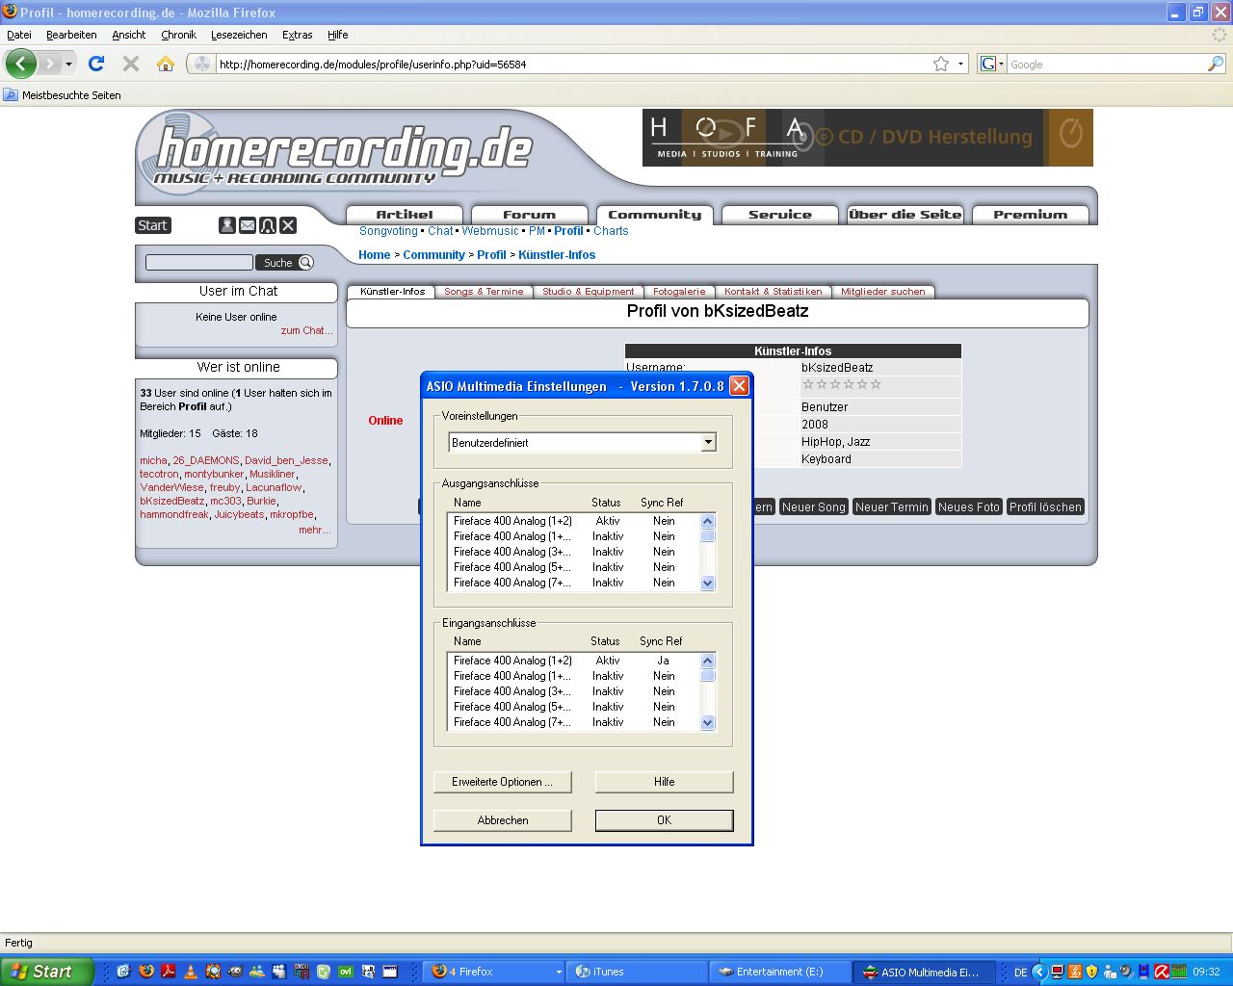This screenshot has width=1233, height=986.
Task: Reload the current page
Action: pos(96,64)
